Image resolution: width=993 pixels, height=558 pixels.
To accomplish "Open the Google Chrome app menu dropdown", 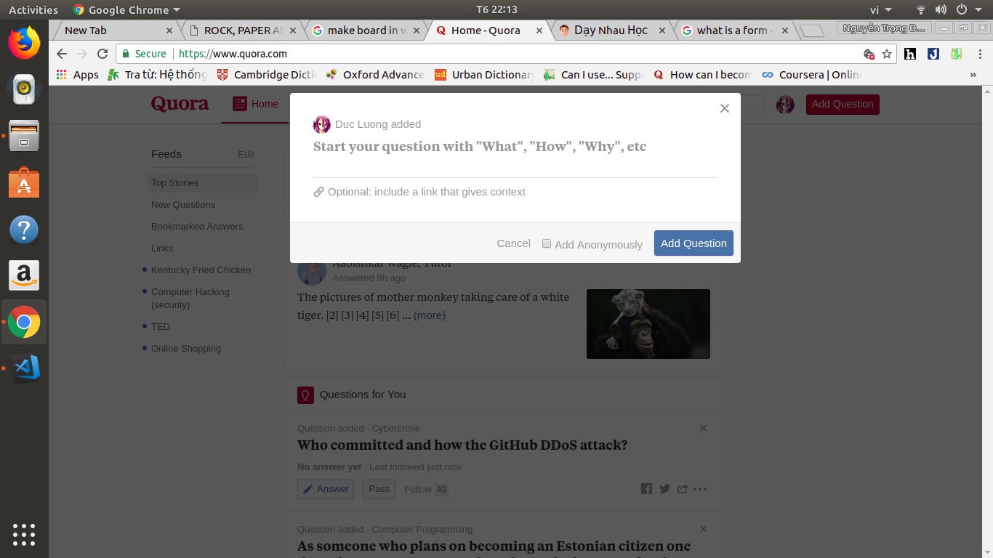I will [128, 9].
